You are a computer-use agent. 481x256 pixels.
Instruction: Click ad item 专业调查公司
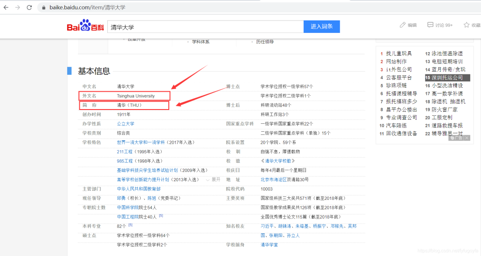[401, 117]
